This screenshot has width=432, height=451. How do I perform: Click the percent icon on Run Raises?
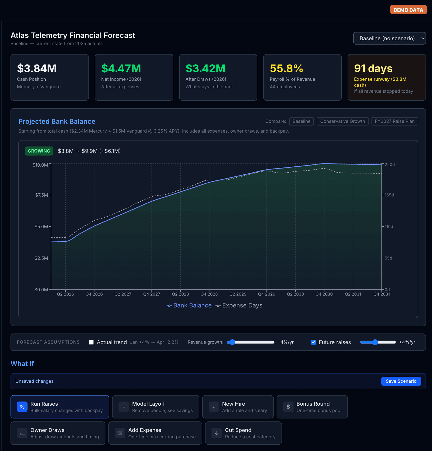(x=22, y=407)
